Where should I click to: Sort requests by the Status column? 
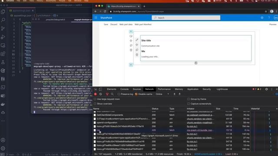[x=155, y=109]
